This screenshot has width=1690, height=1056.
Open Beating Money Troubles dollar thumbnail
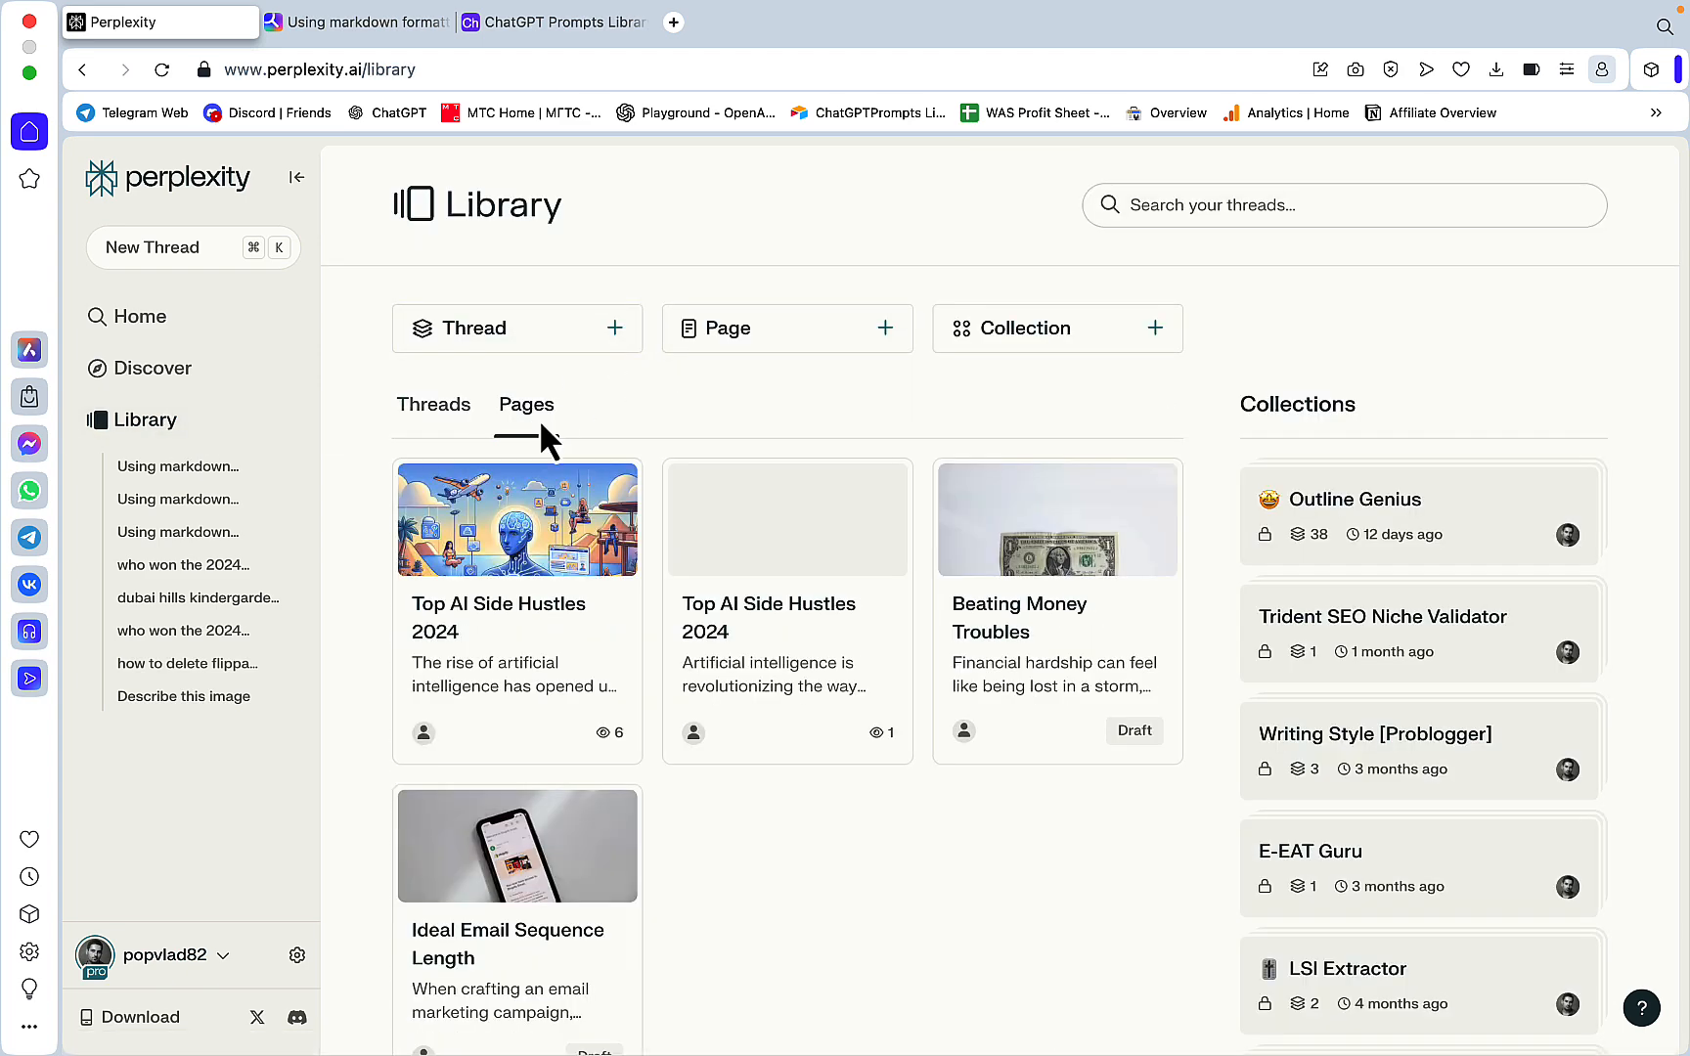[x=1057, y=519]
